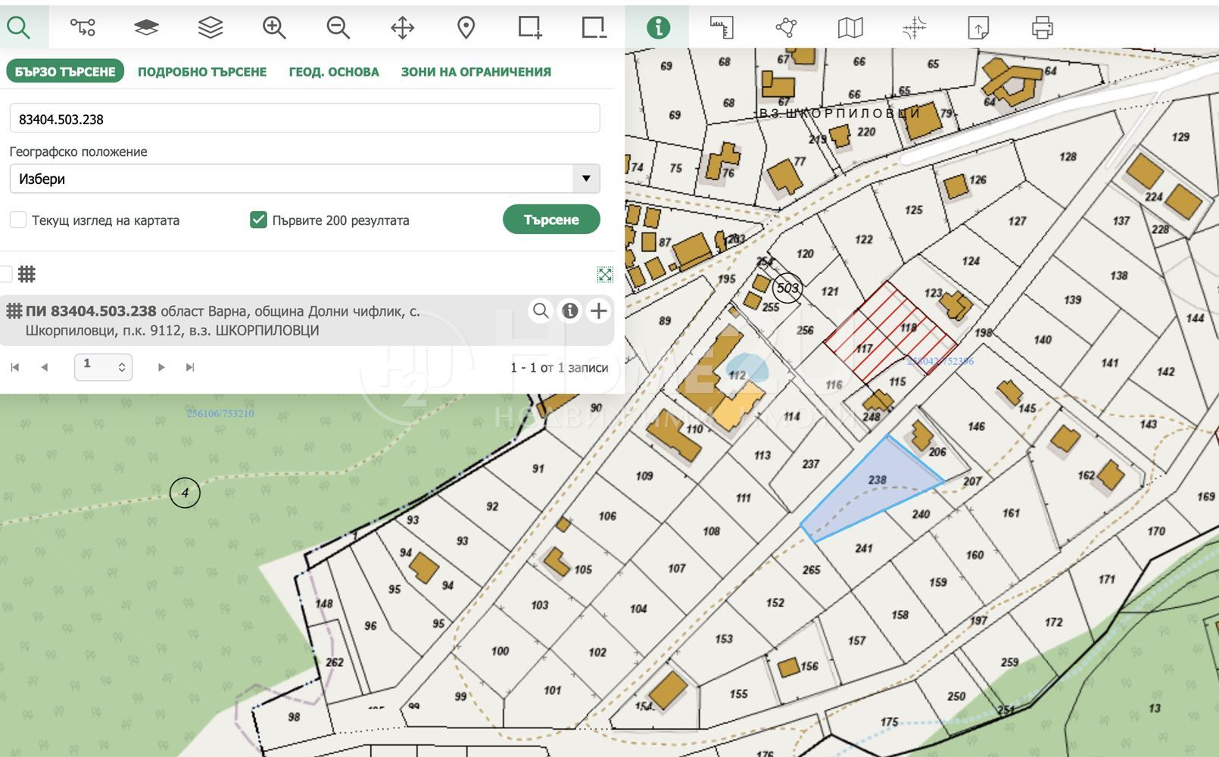Click the page number stepper arrows
The image size is (1219, 757).
pyautogui.click(x=122, y=367)
